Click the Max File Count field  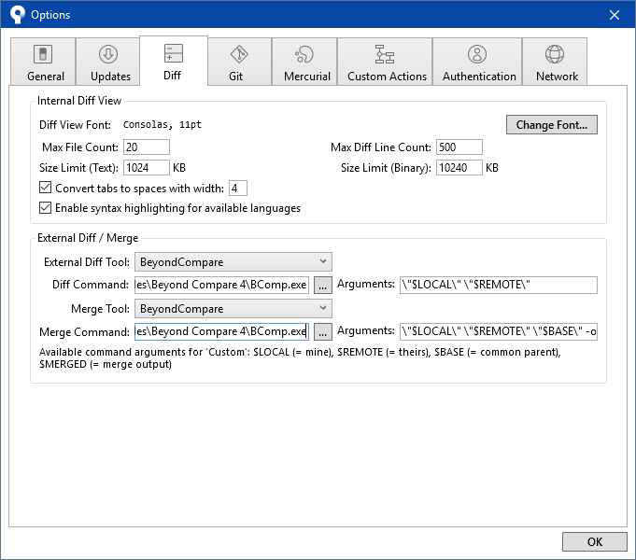[147, 147]
